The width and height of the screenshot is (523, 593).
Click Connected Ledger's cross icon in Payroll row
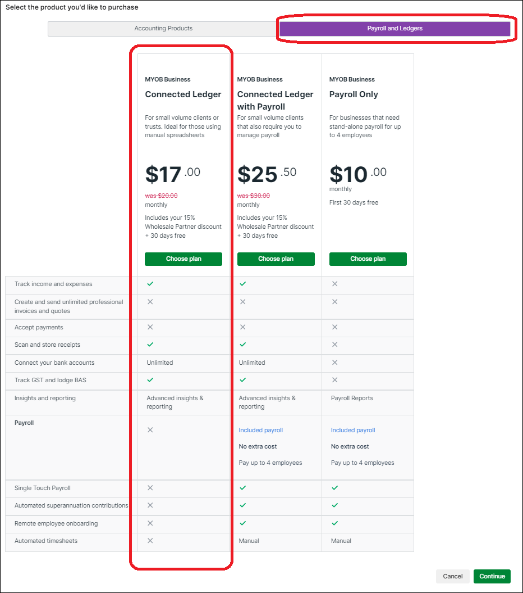pos(150,430)
